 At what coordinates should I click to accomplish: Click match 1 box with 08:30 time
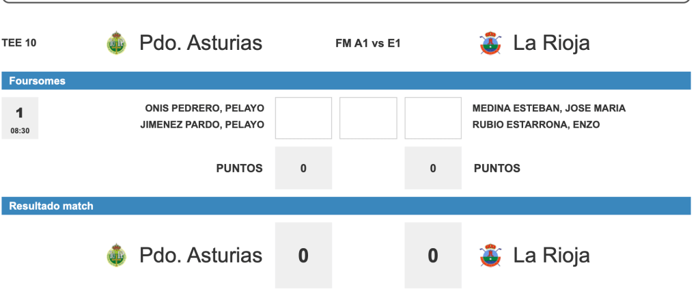click(x=20, y=118)
